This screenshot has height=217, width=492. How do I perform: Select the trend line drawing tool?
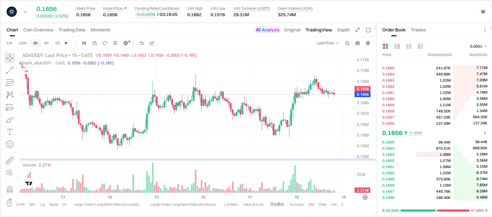pyautogui.click(x=10, y=70)
